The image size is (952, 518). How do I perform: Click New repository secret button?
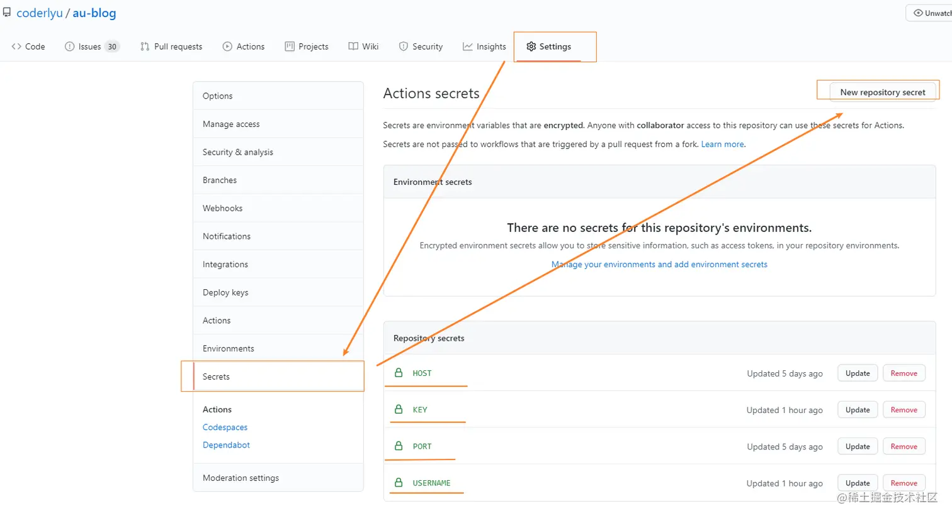coord(883,92)
